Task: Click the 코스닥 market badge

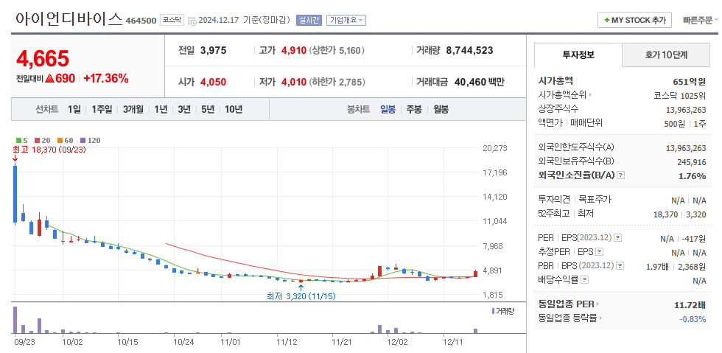Action: pos(172,21)
